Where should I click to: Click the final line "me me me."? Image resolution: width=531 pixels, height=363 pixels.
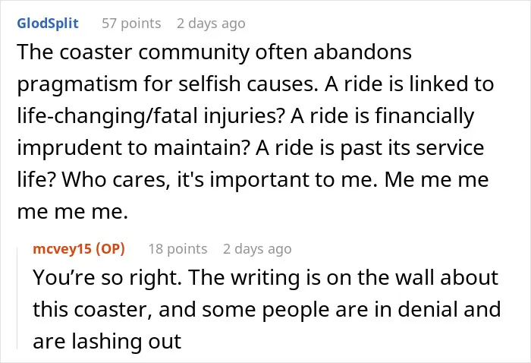point(73,212)
